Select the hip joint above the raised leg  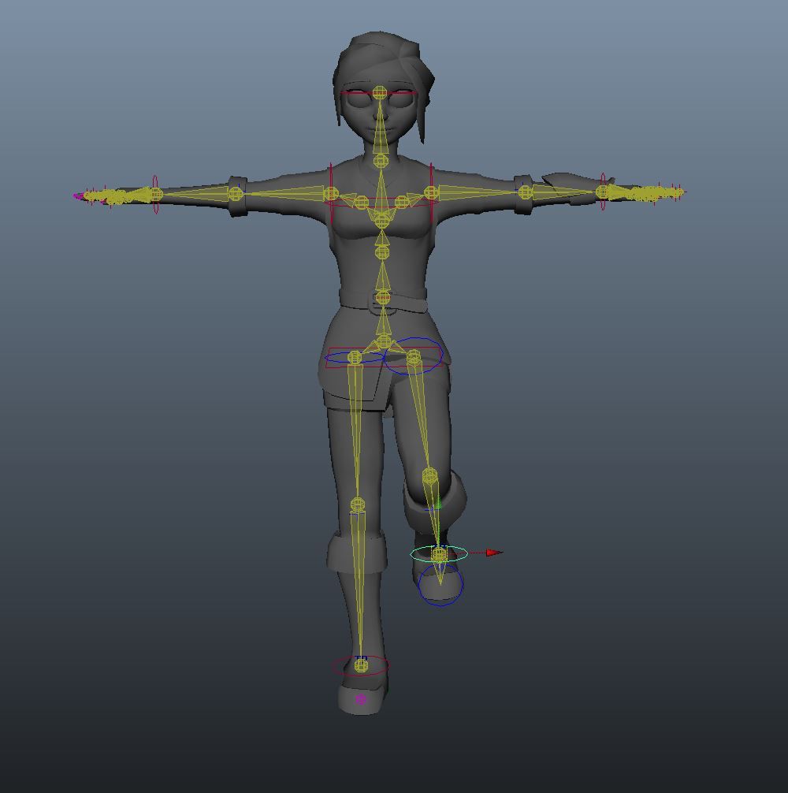(x=414, y=359)
